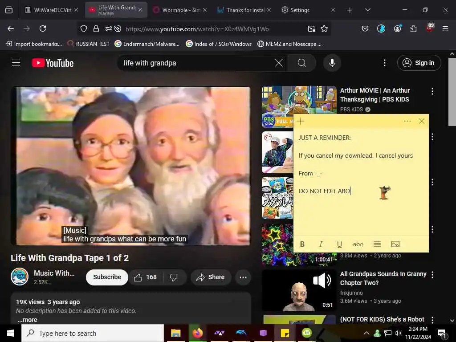
Task: Open File Explorer from taskbar
Action: coord(175,333)
